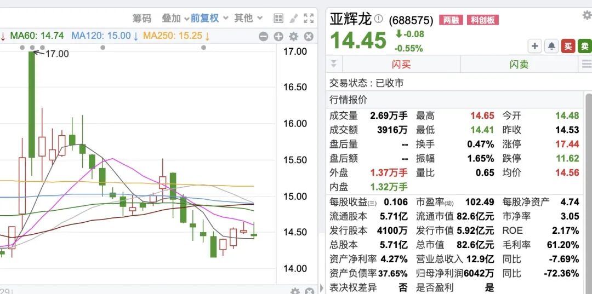Set a price alert with bell icon
Viewport: 592px width, 294px height.
[551, 47]
